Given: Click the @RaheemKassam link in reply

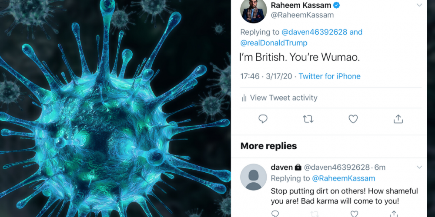Looking at the screenshot, I should [343, 178].
